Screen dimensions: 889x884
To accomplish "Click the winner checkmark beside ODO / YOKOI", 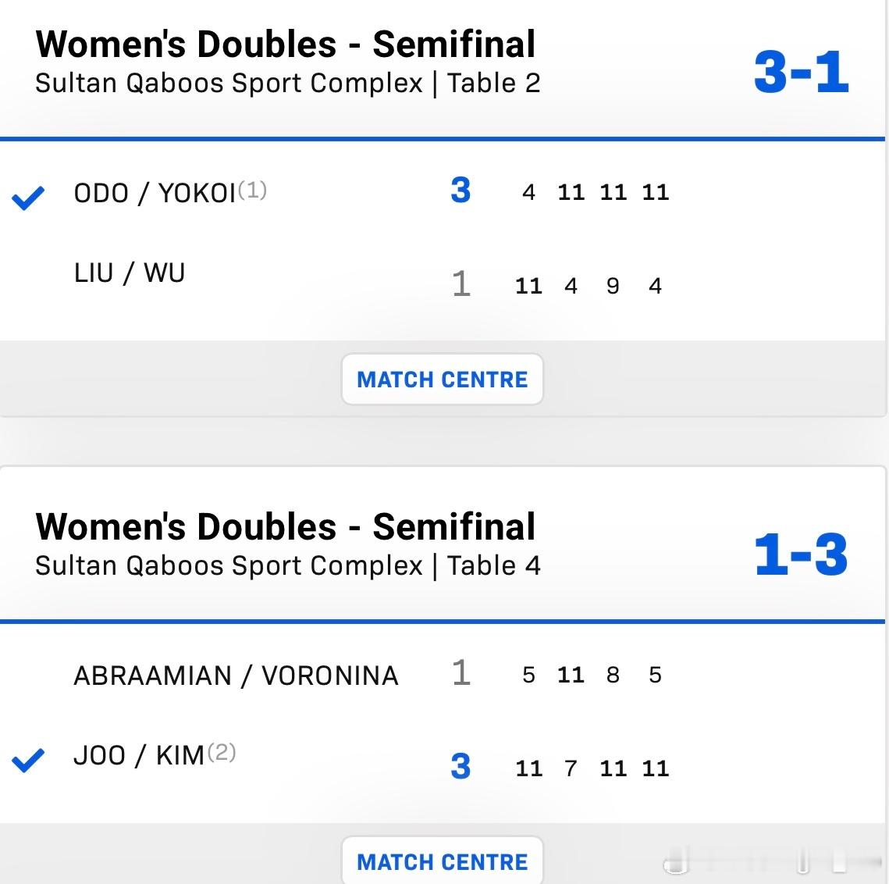I will [28, 198].
